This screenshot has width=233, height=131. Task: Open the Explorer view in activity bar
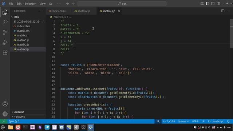click(5, 12)
